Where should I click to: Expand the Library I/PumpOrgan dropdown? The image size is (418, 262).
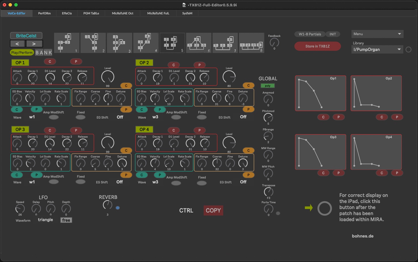[377, 50]
